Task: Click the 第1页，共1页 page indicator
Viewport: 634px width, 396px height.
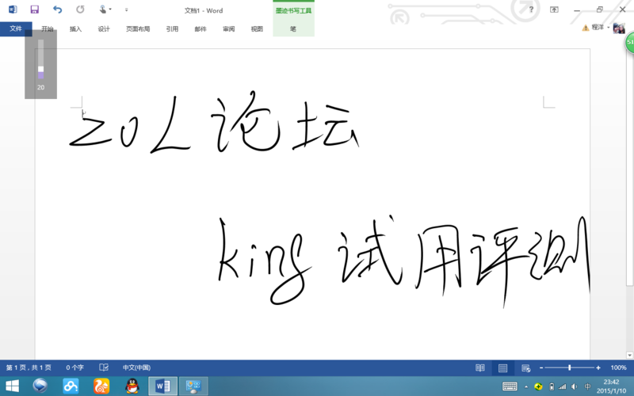Action: [29, 367]
